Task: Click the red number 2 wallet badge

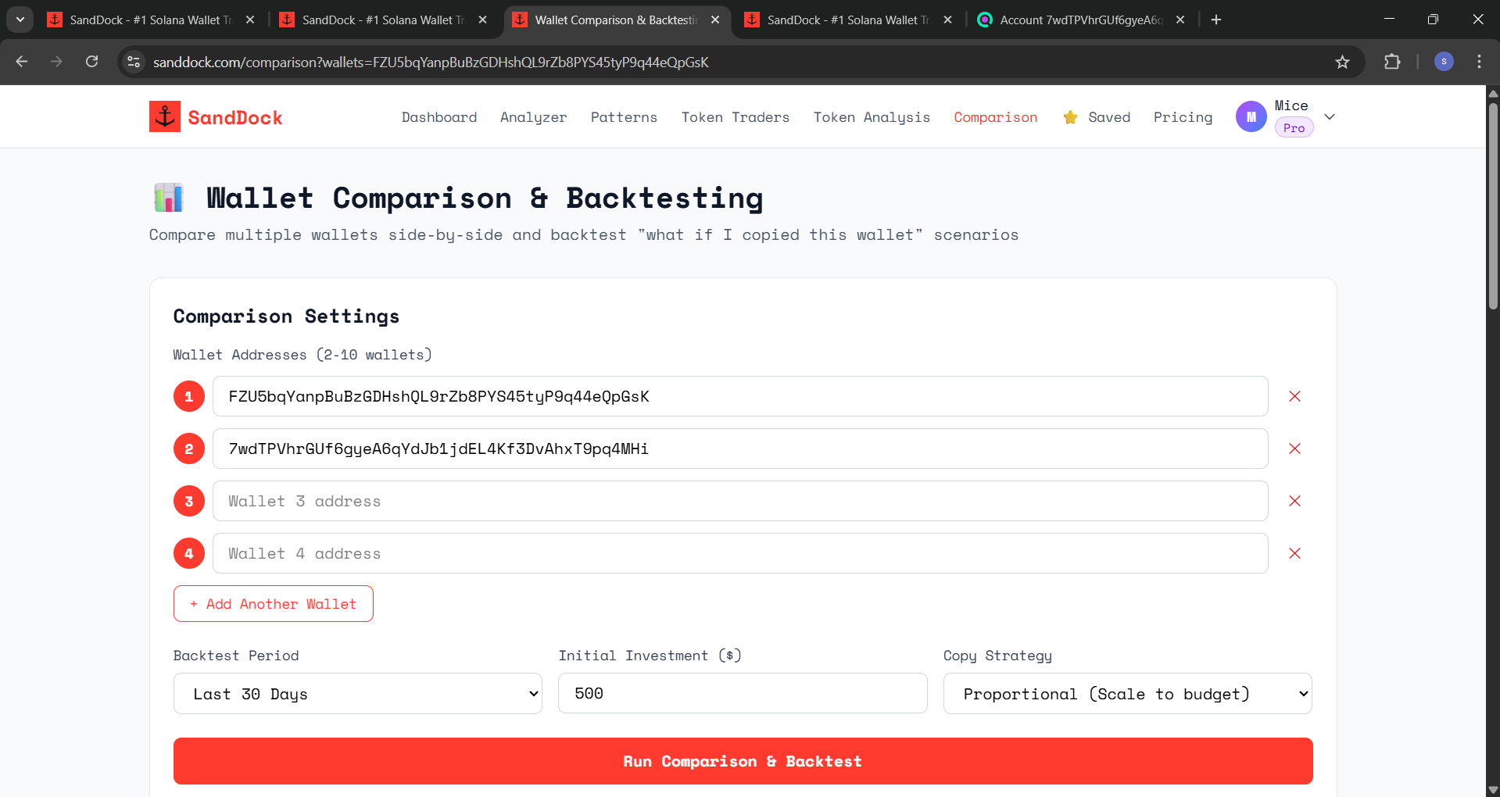Action: 188,449
